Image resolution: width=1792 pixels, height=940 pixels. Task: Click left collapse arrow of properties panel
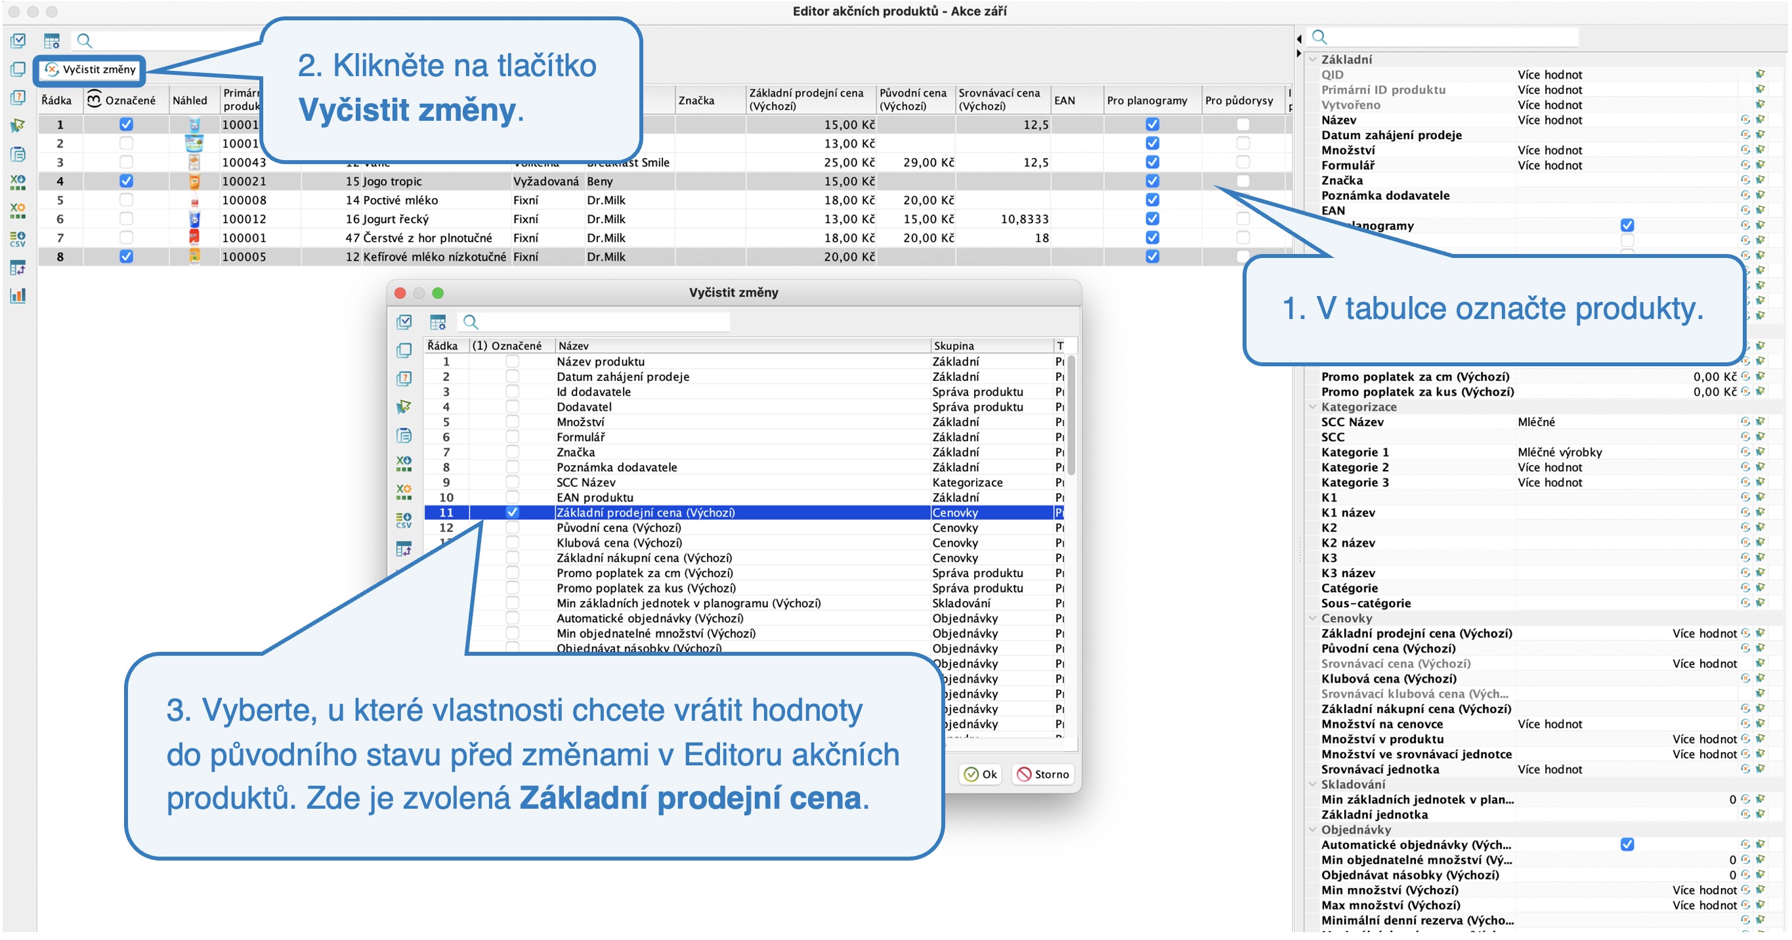(x=1298, y=39)
